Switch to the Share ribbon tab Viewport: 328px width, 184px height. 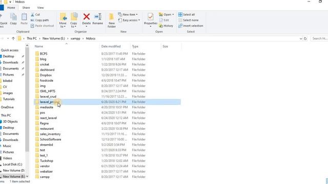coord(26,8)
